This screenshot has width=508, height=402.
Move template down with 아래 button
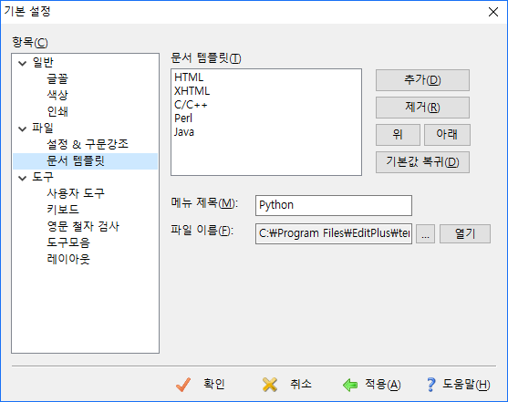(447, 134)
